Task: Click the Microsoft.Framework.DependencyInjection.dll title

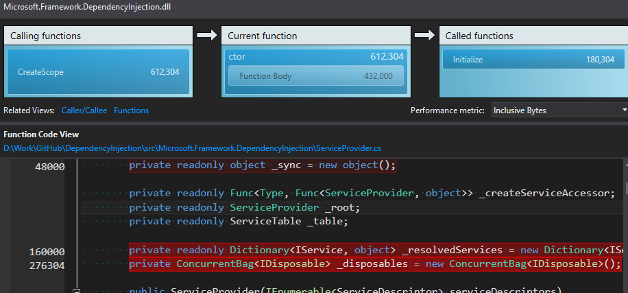Action: point(87,8)
